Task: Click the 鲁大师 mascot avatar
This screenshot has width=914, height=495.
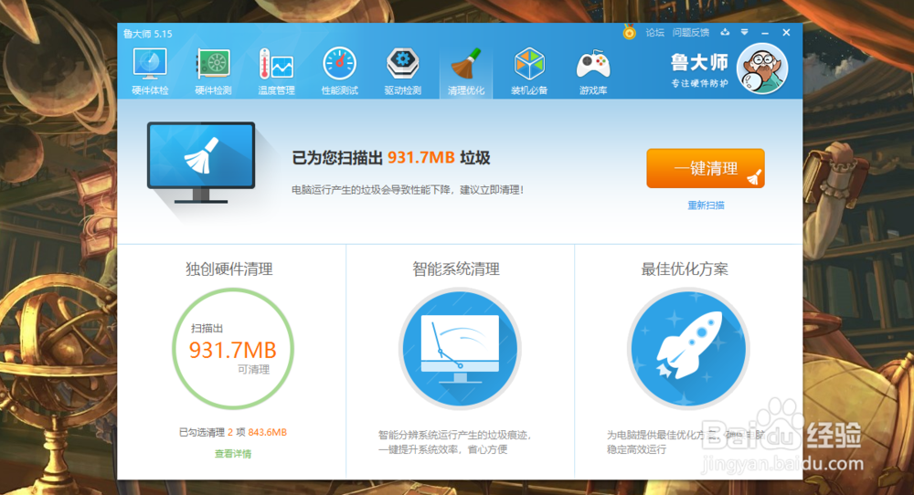Action: [762, 68]
